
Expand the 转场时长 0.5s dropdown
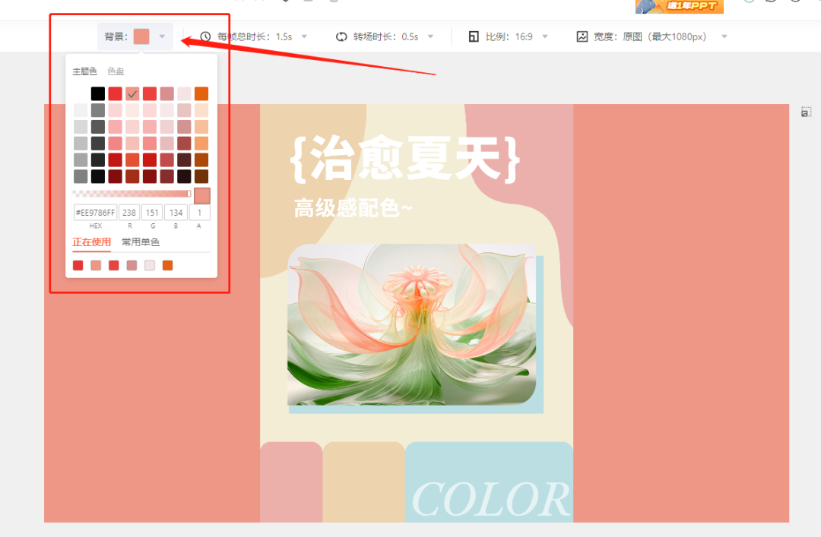click(430, 36)
